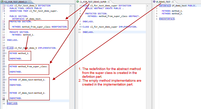Close the CL_FOR_TEST_DEMO_5 tab

29,2
